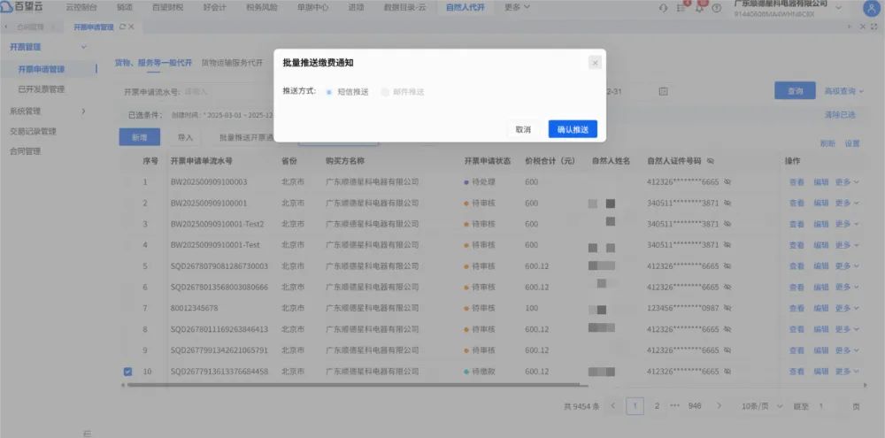
Task: Open the 10条/页 page size dropdown
Action: [x=762, y=406]
